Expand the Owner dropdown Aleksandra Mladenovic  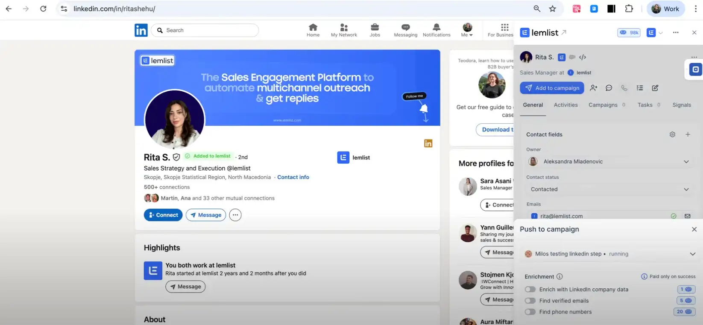(609, 162)
